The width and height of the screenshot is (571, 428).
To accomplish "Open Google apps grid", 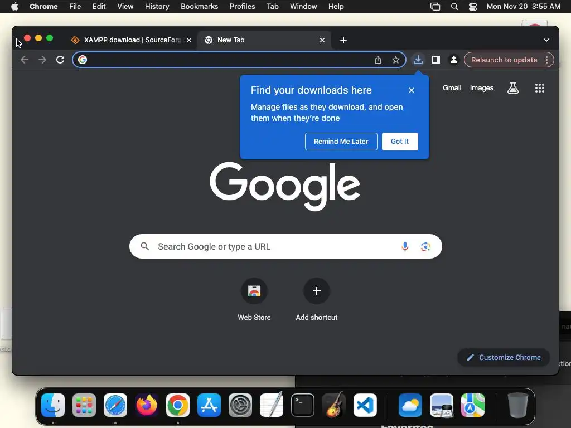I will tap(540, 88).
